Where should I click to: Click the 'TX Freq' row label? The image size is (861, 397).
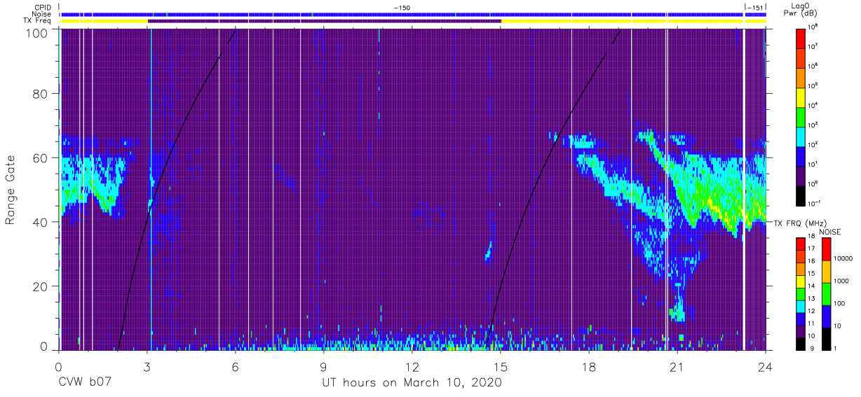tap(38, 21)
